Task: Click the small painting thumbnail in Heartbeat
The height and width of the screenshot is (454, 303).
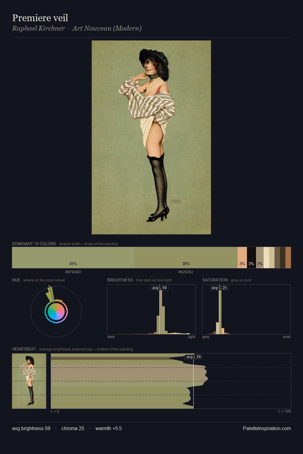Action: tap(29, 381)
